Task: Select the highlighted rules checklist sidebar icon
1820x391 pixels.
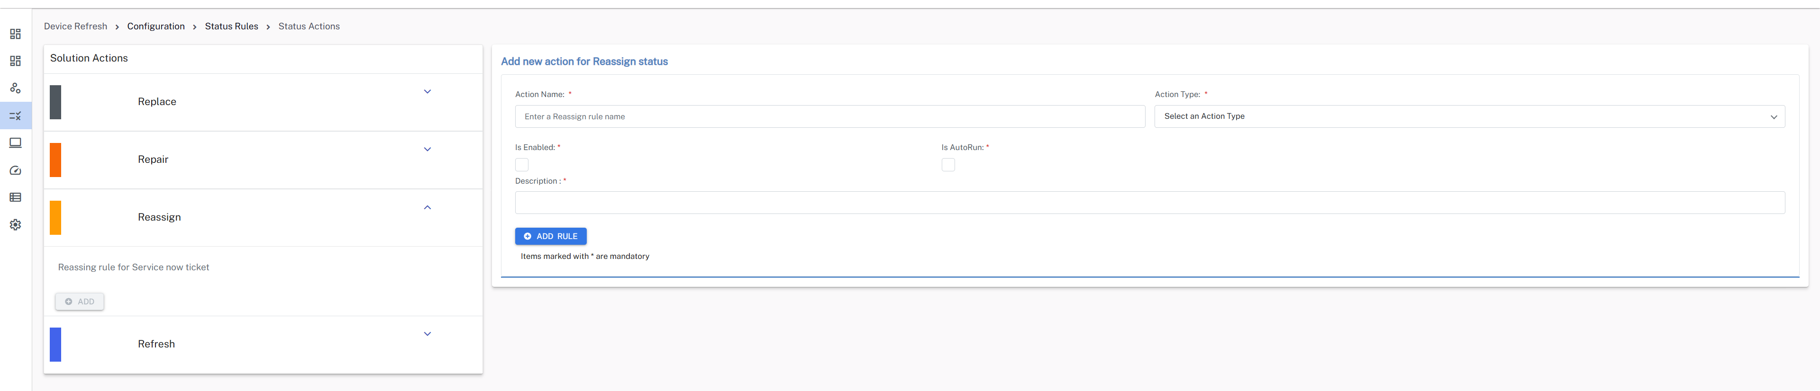Action: (16, 116)
